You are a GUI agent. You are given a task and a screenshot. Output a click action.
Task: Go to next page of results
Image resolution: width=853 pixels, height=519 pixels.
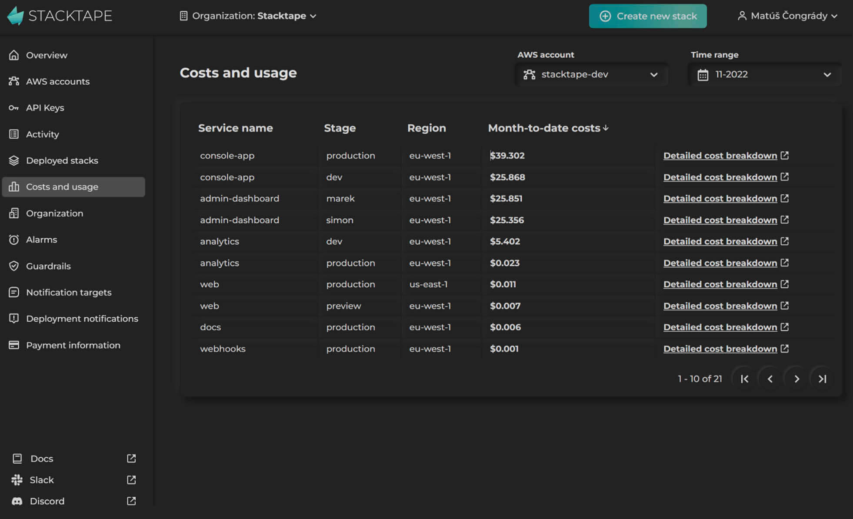coord(796,379)
